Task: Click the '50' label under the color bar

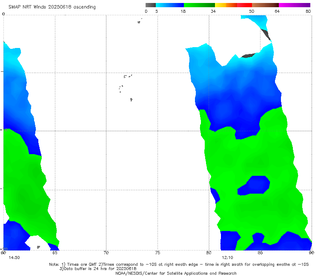Action: (252, 11)
